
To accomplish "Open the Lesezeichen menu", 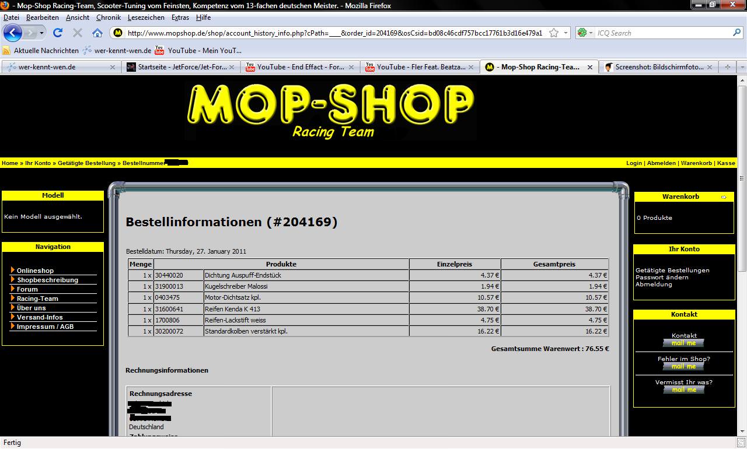I will [x=146, y=17].
